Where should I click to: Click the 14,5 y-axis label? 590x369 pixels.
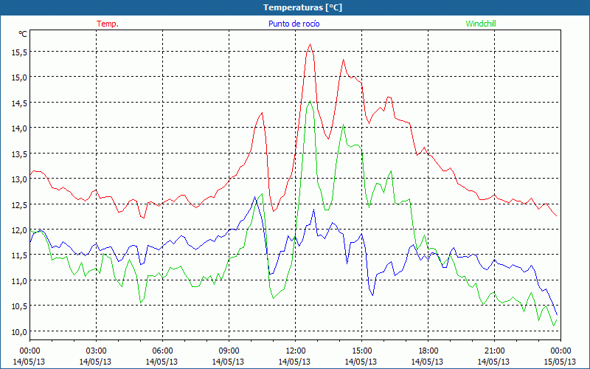tap(19, 103)
